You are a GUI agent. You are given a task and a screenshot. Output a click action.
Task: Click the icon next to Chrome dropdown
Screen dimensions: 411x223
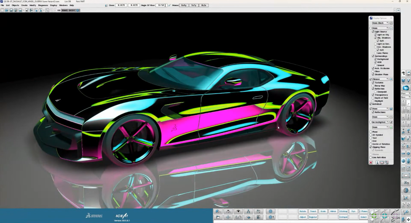click(391, 79)
